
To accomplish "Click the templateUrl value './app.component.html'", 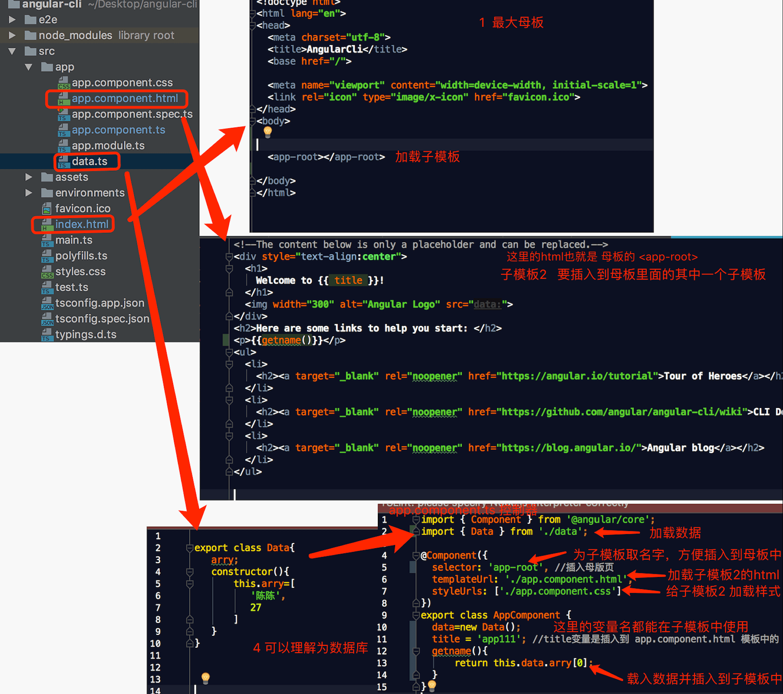I will [x=566, y=579].
